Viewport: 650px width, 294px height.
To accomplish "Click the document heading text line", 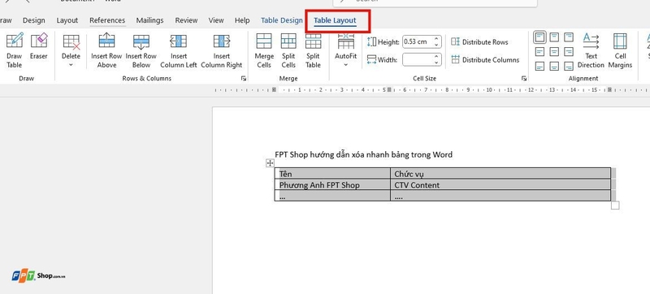I will pos(363,155).
